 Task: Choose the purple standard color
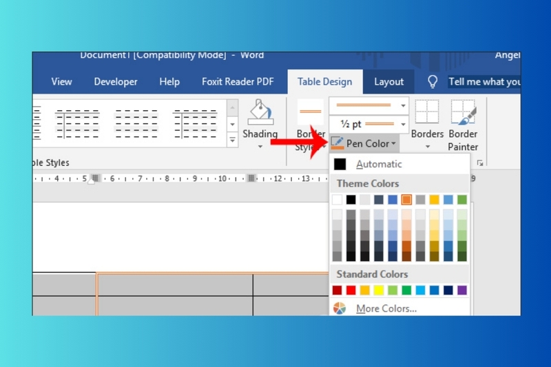click(x=462, y=290)
